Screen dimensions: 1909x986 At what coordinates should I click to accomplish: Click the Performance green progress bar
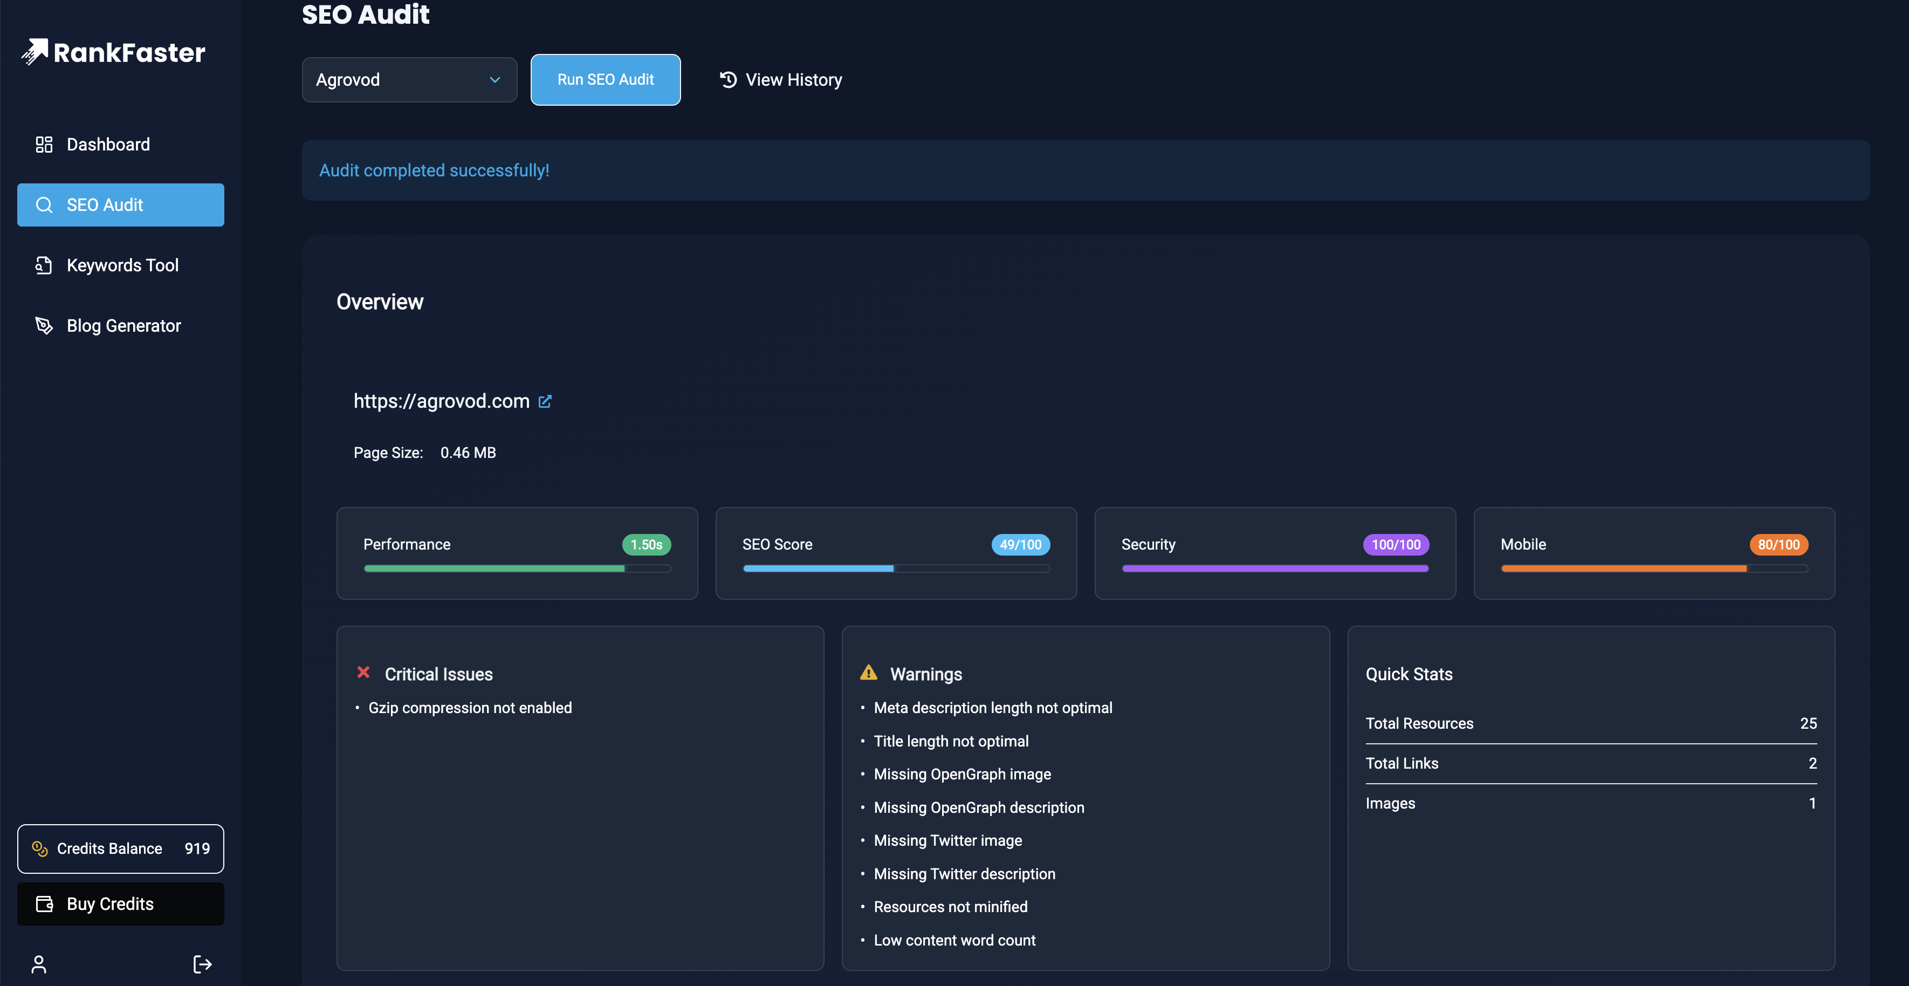pos(517,569)
